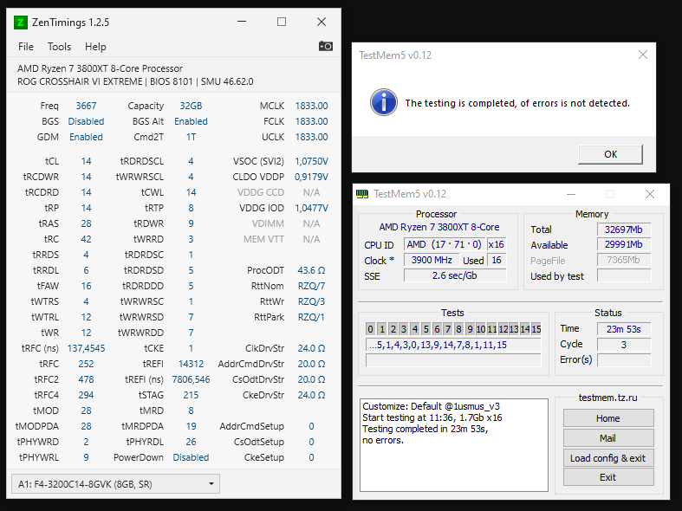Minimize the ZenTimings window
This screenshot has width=682, height=511.
tap(242, 22)
